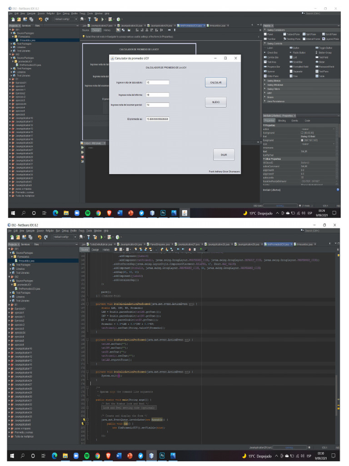
Task: Choose the Combo Box palette component
Action: pyautogui.click(x=272, y=57)
